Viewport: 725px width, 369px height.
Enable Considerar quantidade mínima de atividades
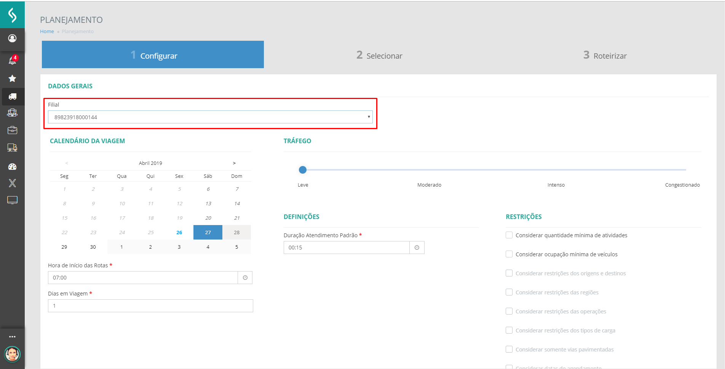pyautogui.click(x=509, y=235)
